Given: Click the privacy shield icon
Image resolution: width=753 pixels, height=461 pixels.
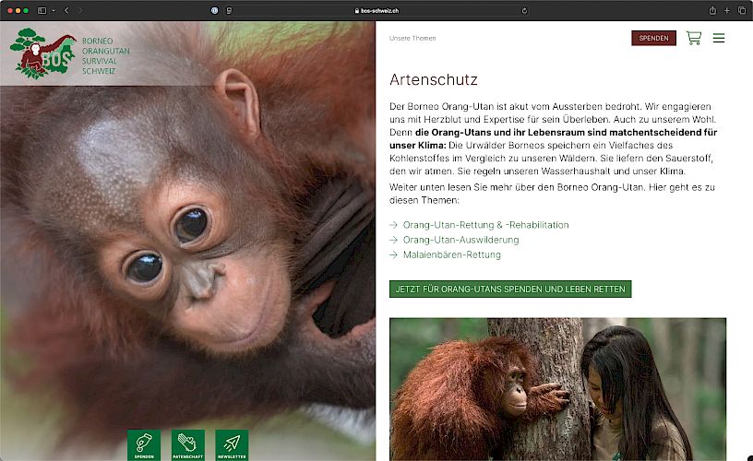Looking at the screenshot, I should [x=215, y=10].
